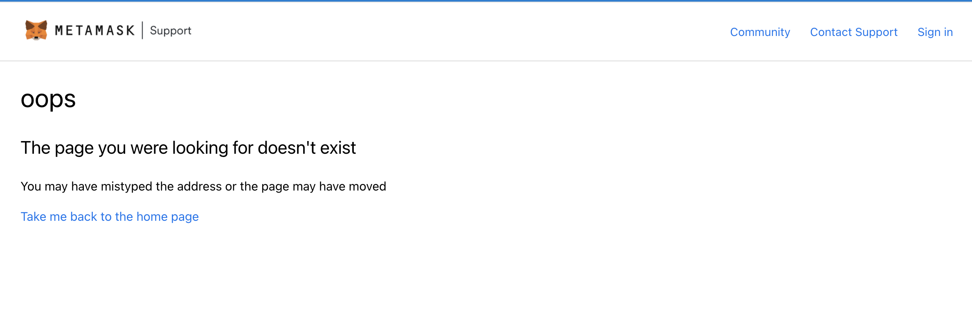
Task: Select the Support label next to the logo
Action: (x=171, y=30)
